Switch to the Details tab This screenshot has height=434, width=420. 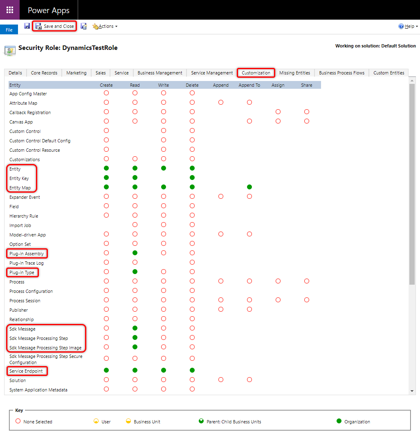click(15, 73)
